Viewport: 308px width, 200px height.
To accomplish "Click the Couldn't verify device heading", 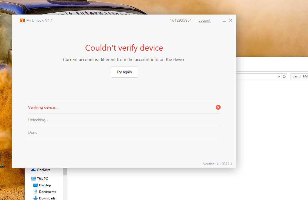I will (124, 48).
